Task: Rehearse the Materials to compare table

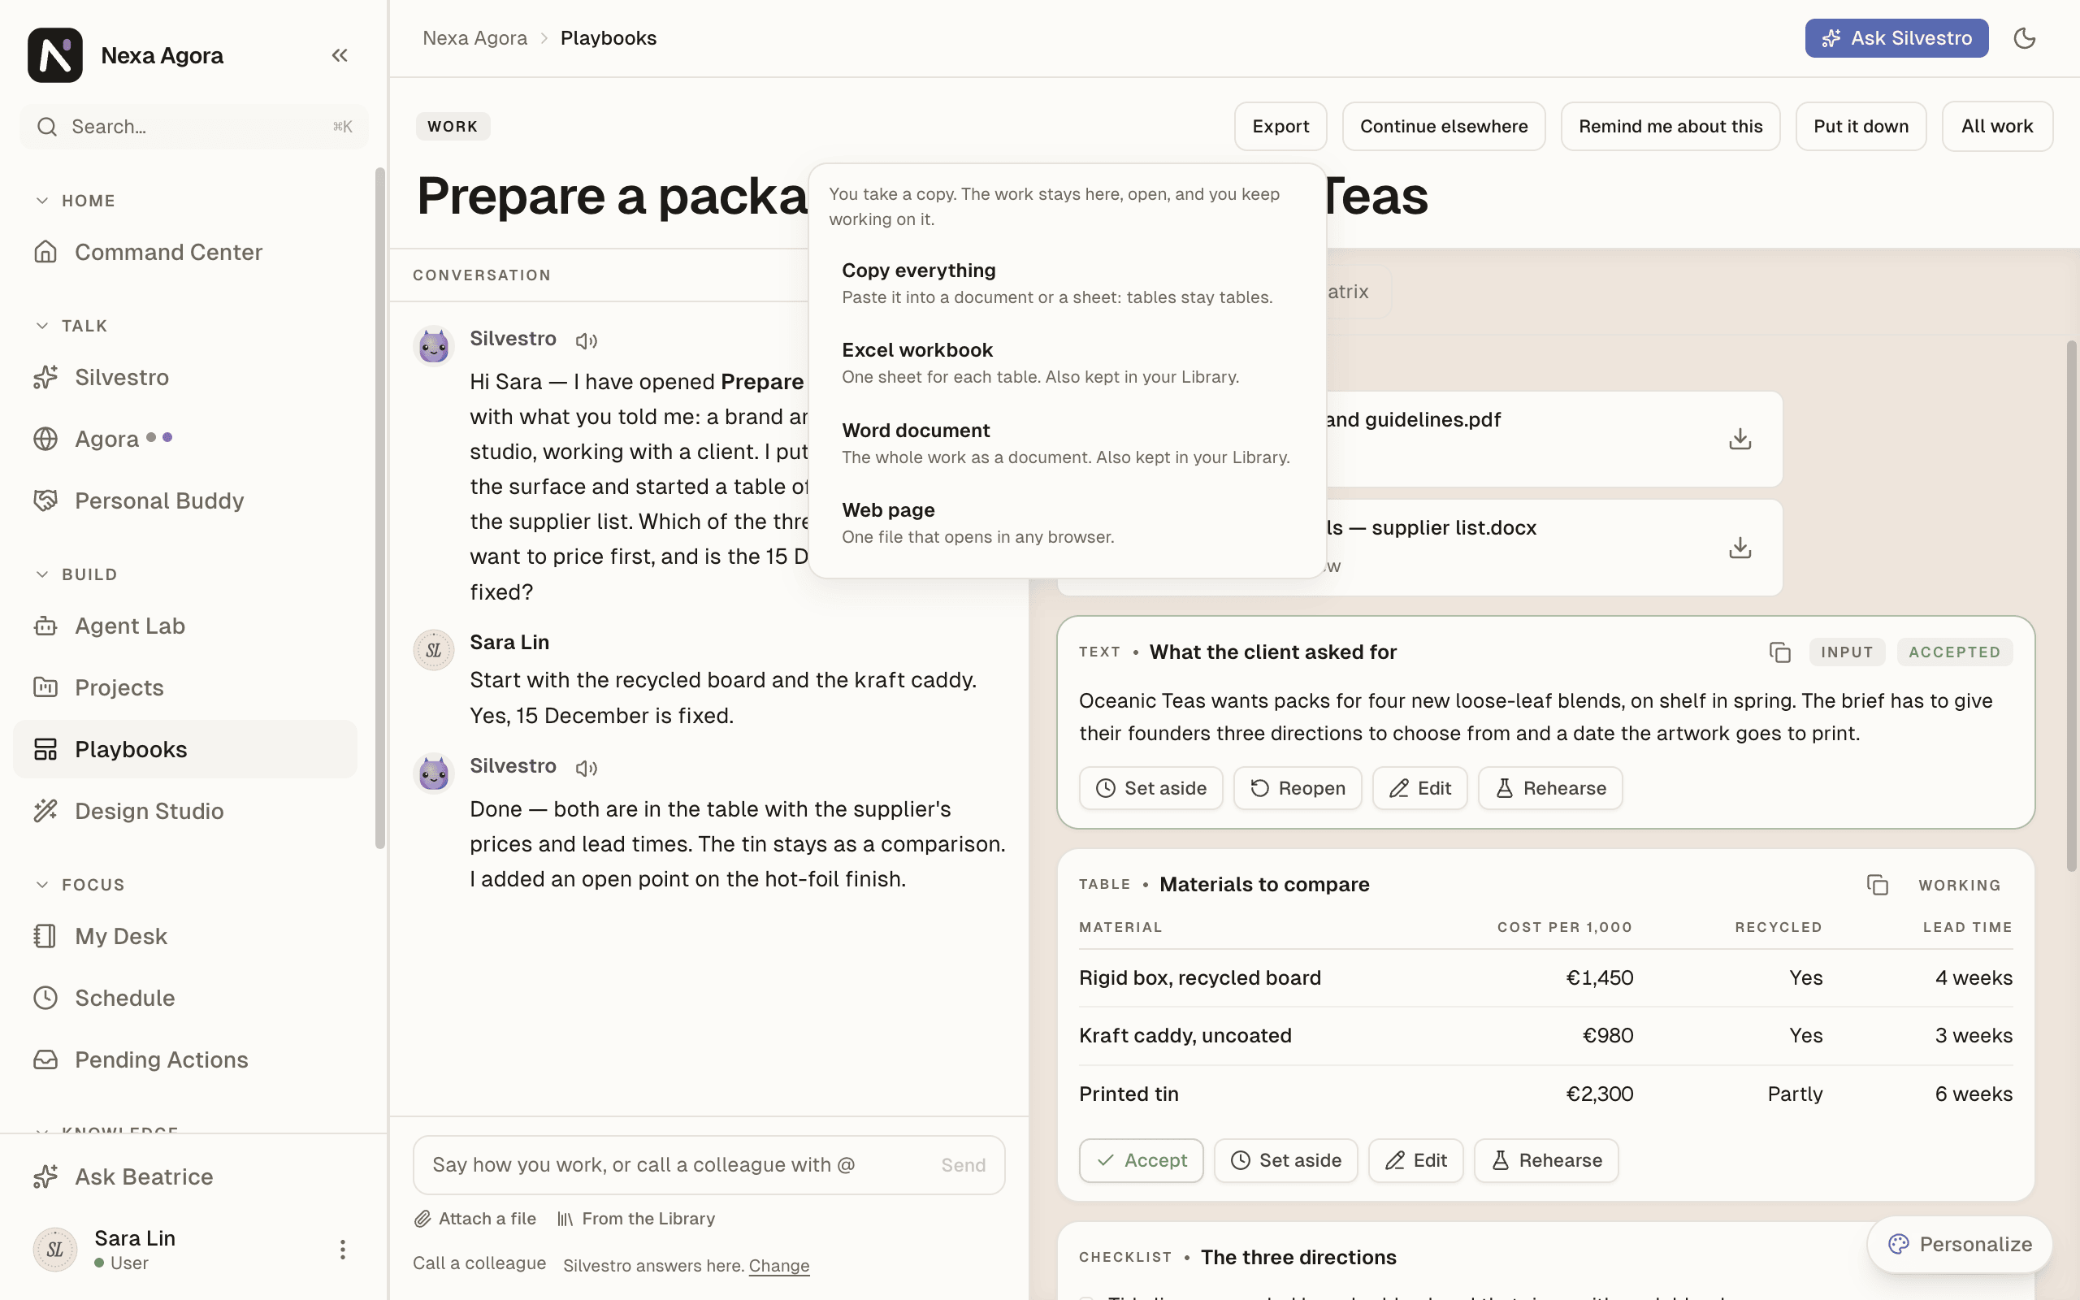Action: pyautogui.click(x=1545, y=1160)
